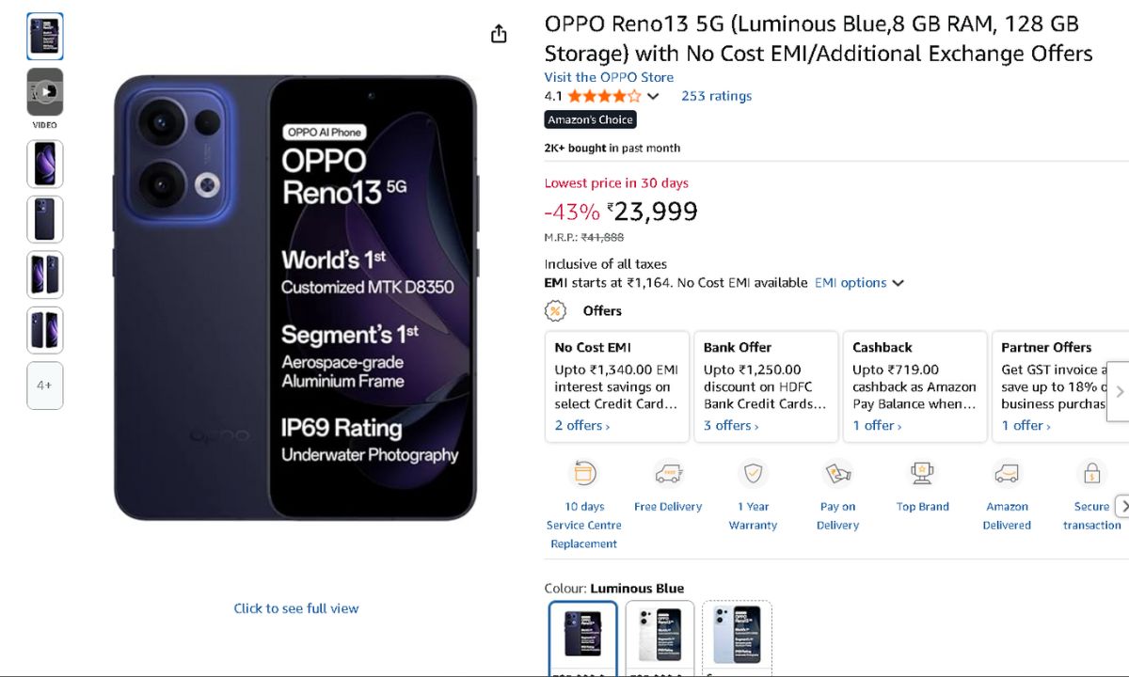The width and height of the screenshot is (1129, 677).
Task: Choose the white colour variant swatch
Action: pos(660,636)
